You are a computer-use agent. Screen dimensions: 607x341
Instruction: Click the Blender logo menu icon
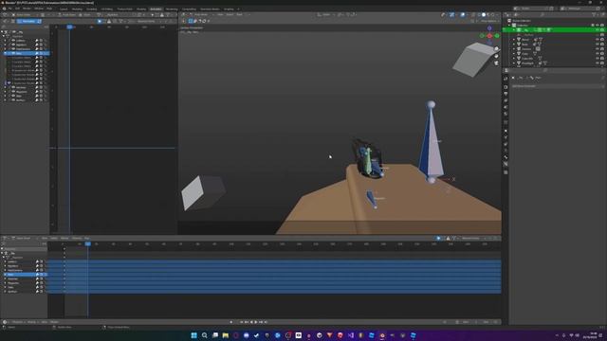pos(4,9)
